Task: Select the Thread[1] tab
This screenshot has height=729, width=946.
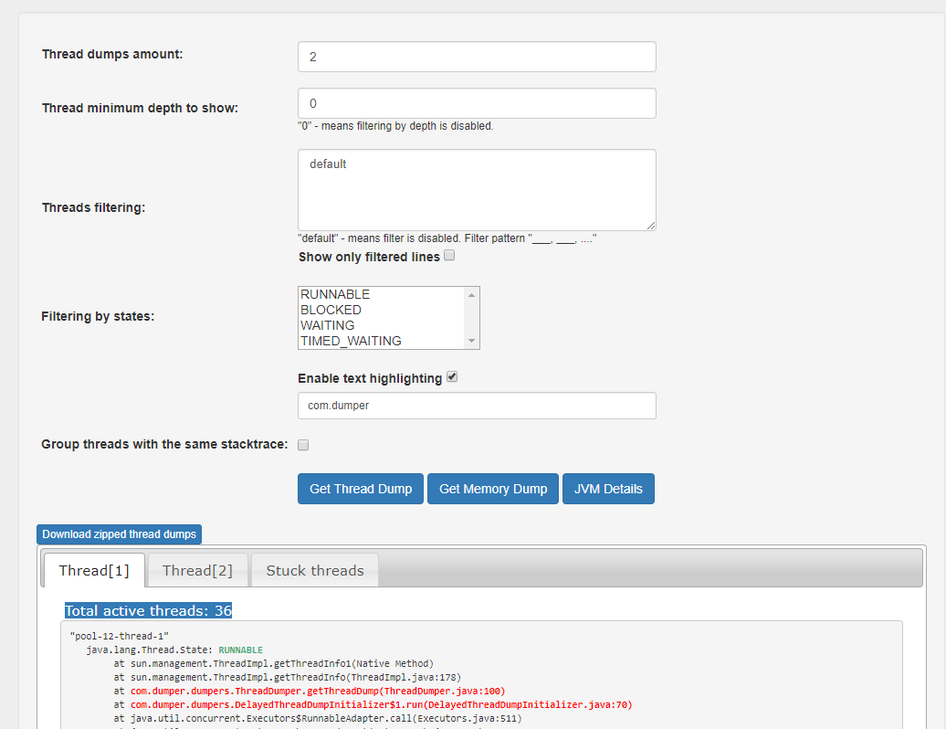Action: coord(93,570)
